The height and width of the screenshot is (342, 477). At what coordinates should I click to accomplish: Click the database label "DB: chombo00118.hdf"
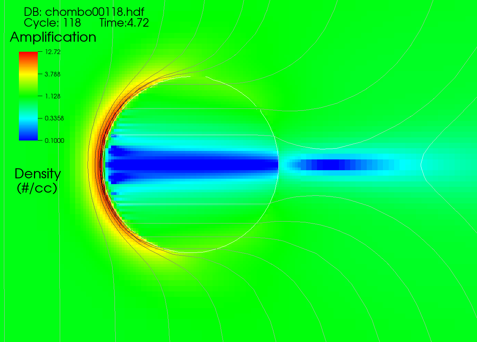point(84,12)
